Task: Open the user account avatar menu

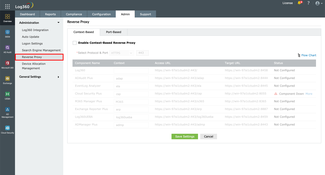Action: (x=319, y=3)
